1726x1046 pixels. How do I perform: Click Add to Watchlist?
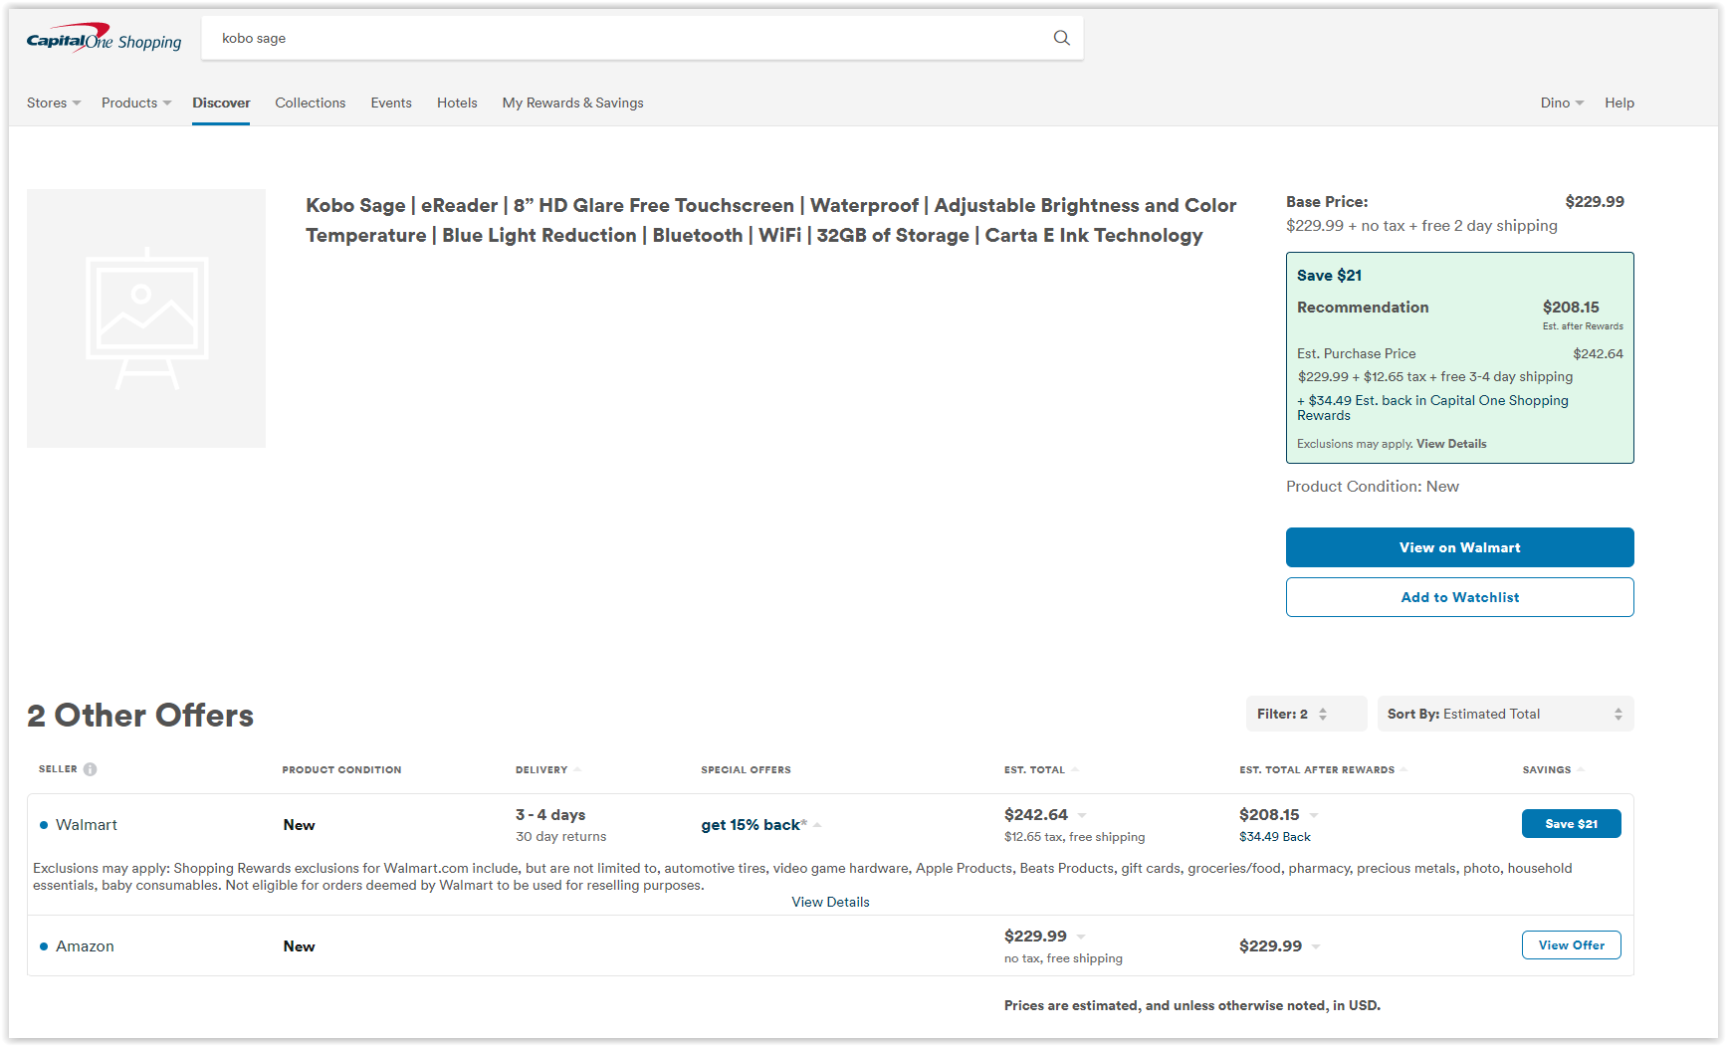(1460, 597)
